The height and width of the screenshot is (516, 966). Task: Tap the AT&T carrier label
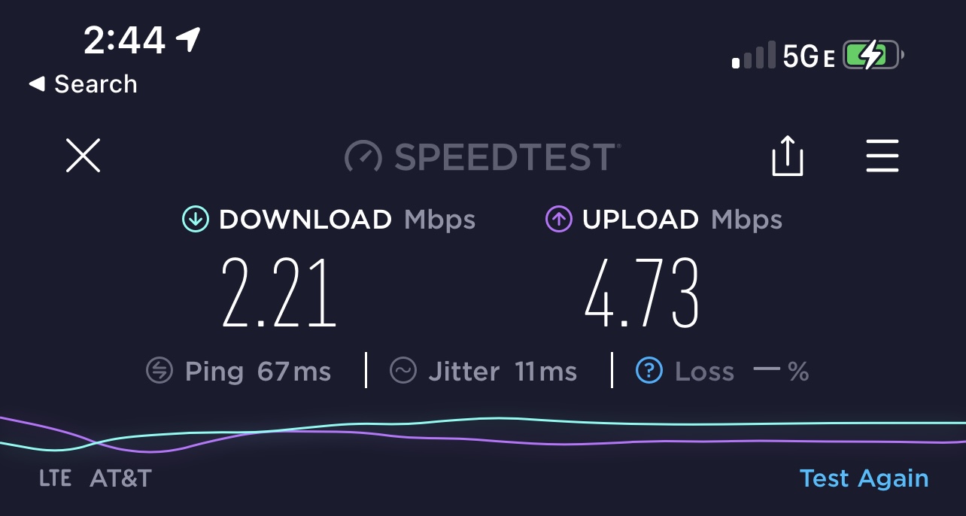pyautogui.click(x=120, y=478)
